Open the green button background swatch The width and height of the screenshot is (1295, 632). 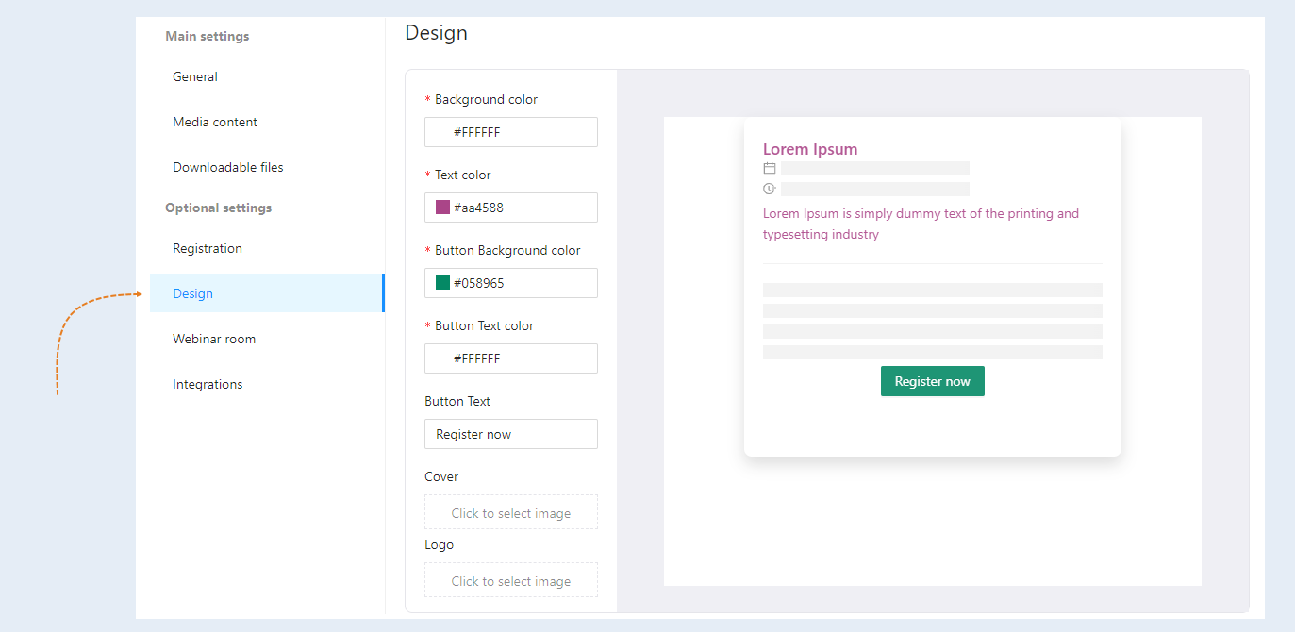pyautogui.click(x=442, y=283)
